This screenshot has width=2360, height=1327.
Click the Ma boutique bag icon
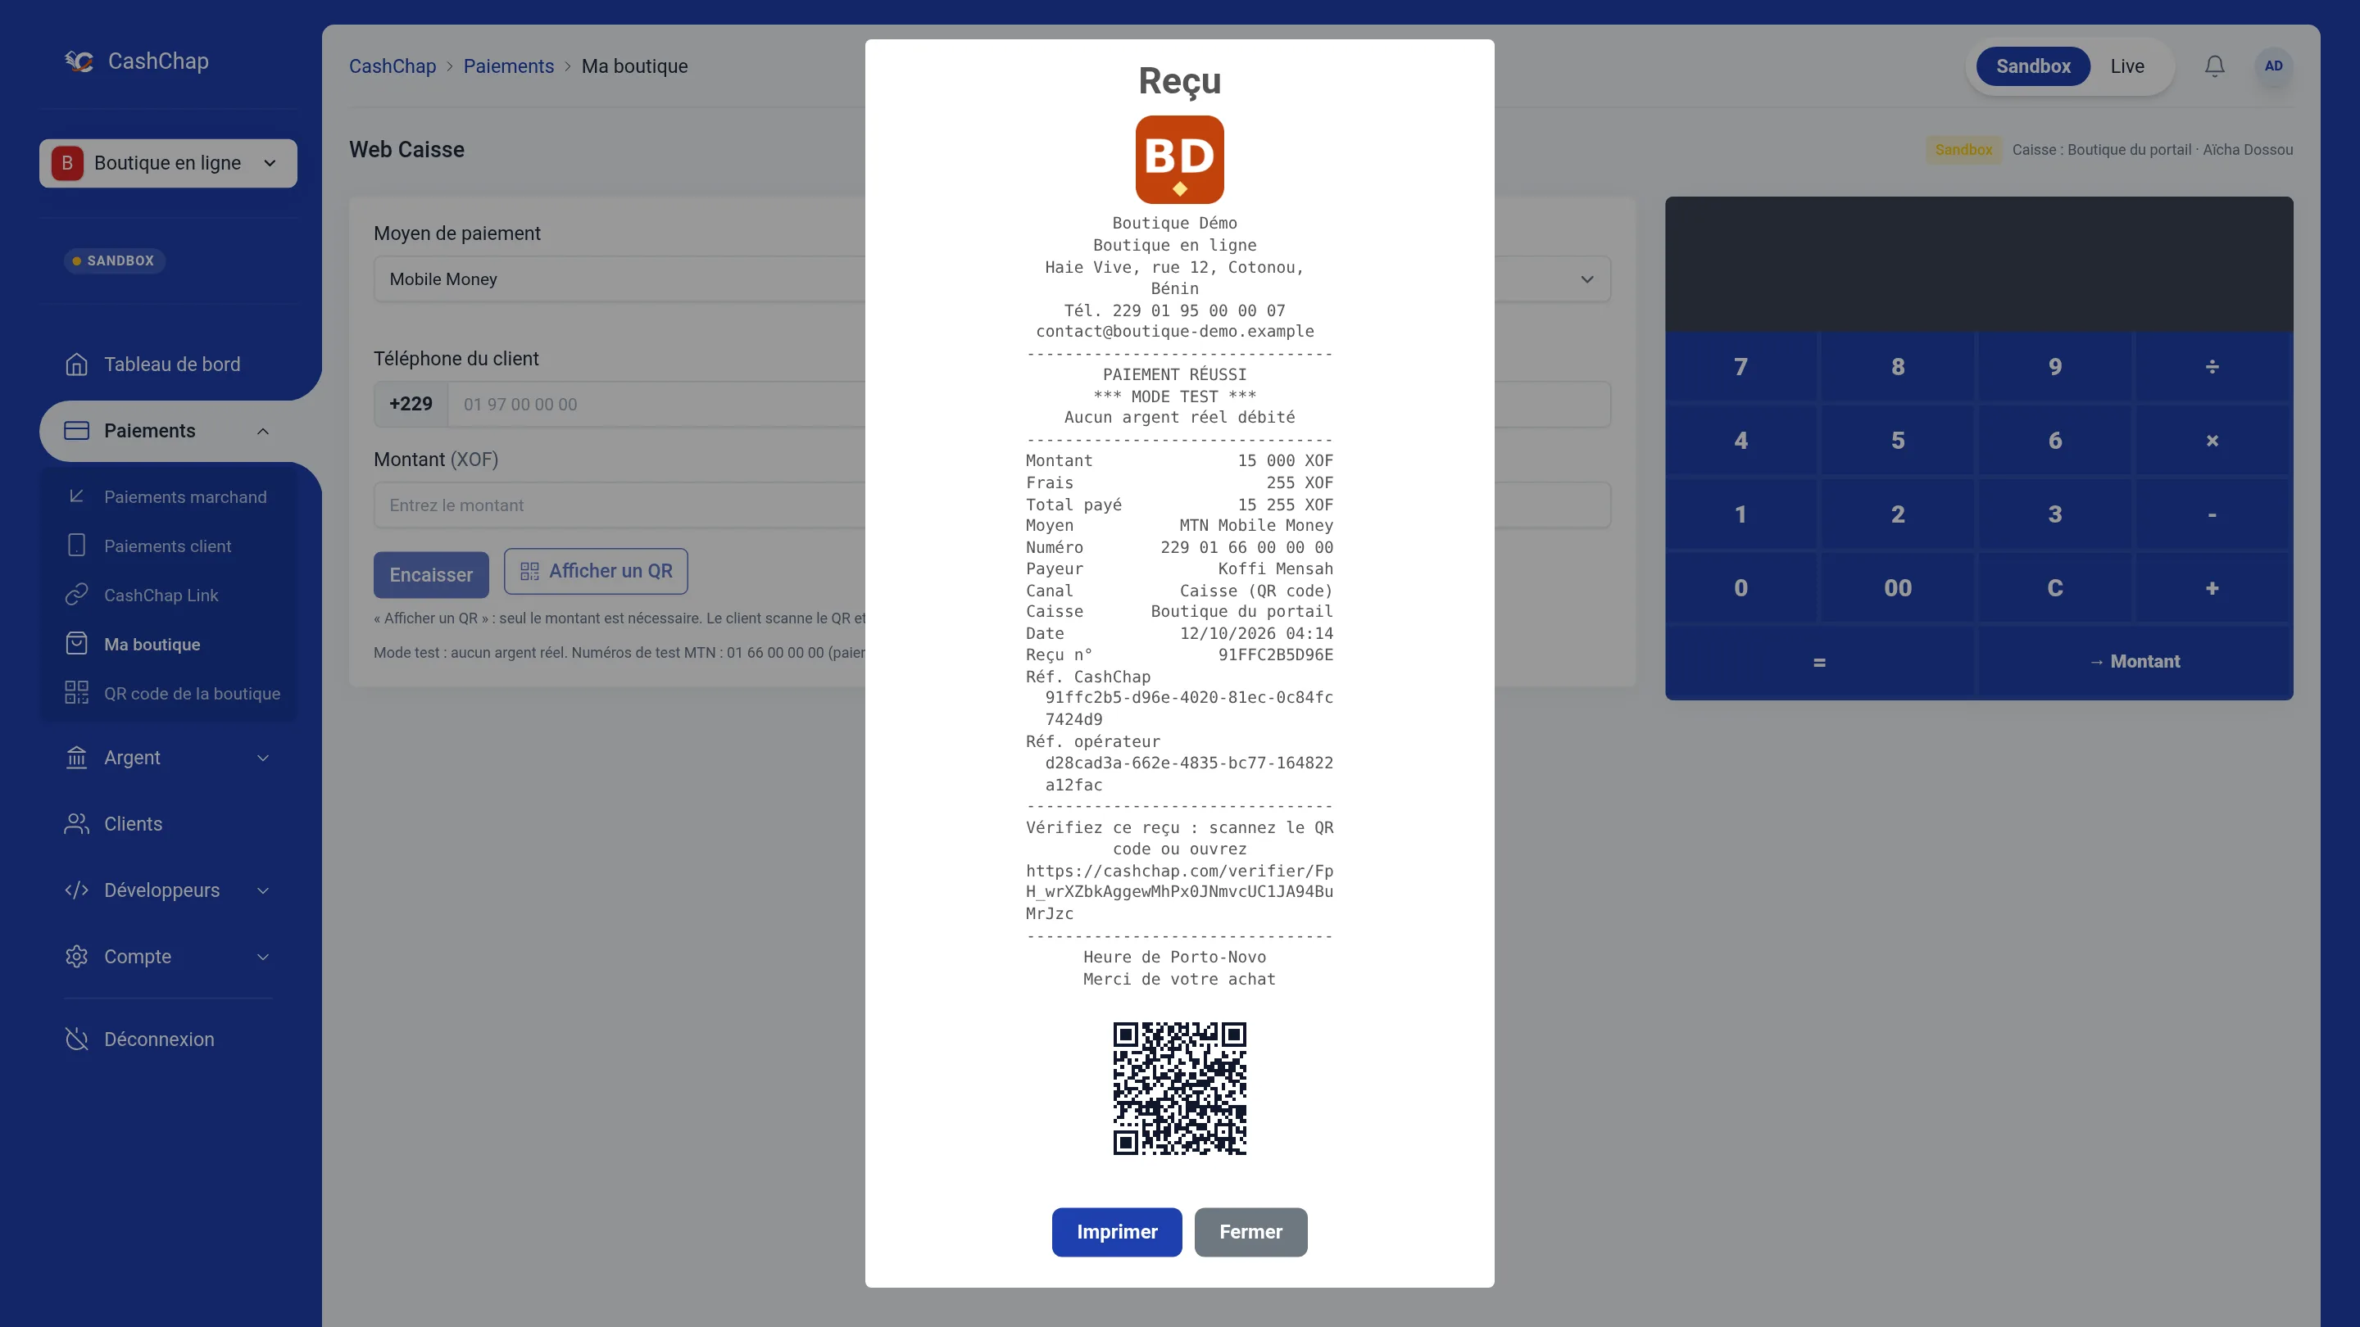click(x=77, y=644)
